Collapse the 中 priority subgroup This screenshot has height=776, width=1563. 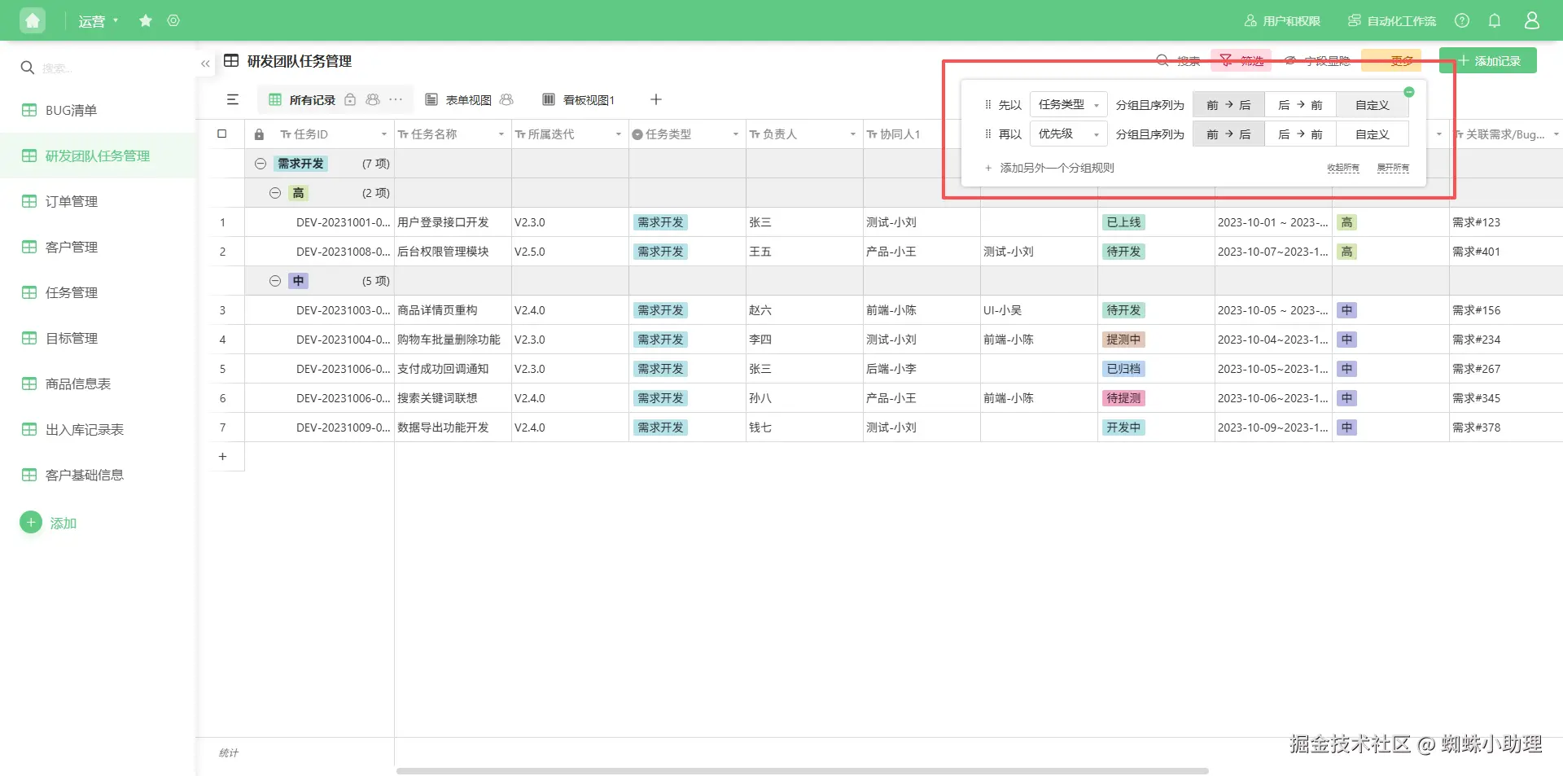275,281
